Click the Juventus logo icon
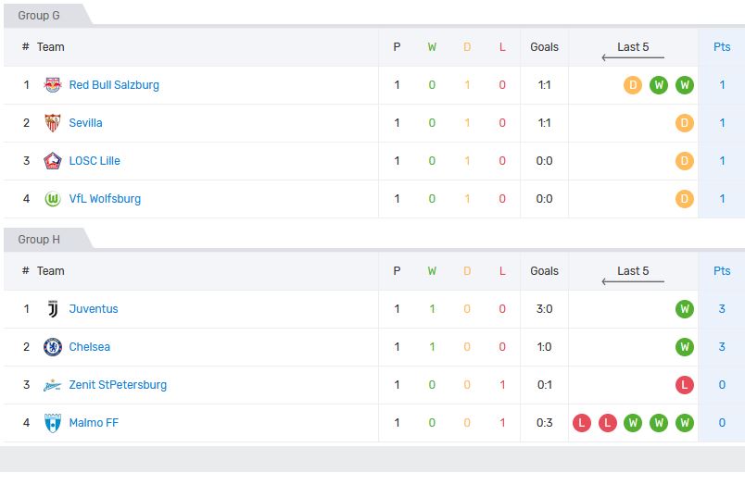The height and width of the screenshot is (485, 745). [x=53, y=309]
